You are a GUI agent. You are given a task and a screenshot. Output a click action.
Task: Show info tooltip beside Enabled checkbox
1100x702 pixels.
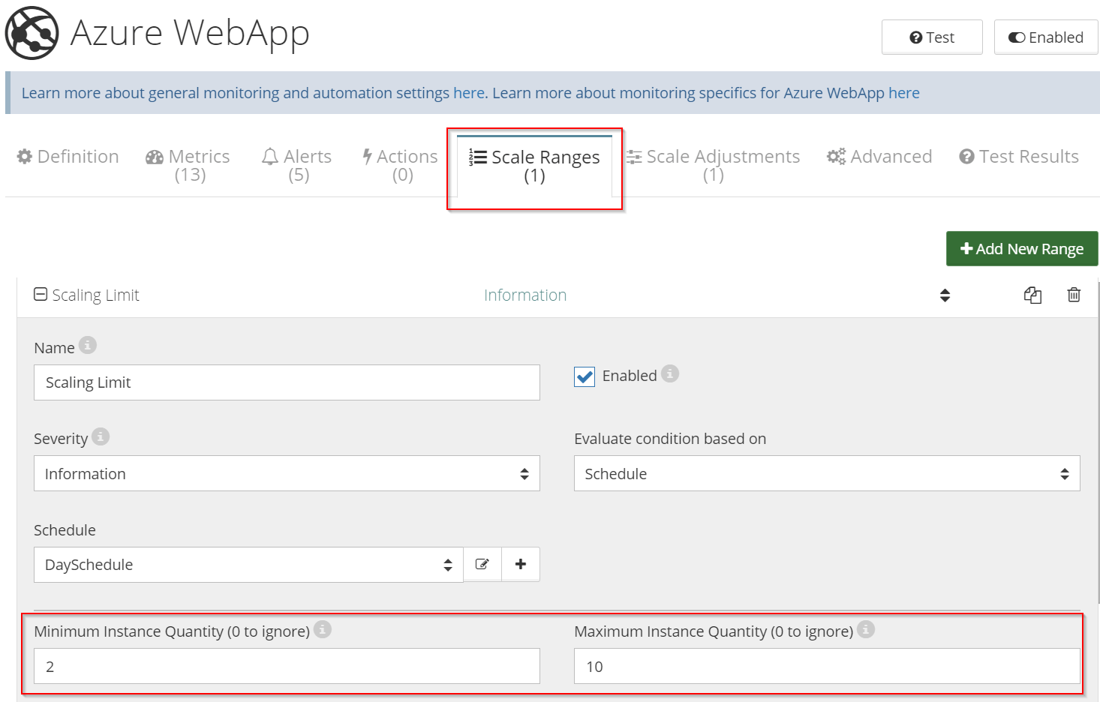(670, 373)
